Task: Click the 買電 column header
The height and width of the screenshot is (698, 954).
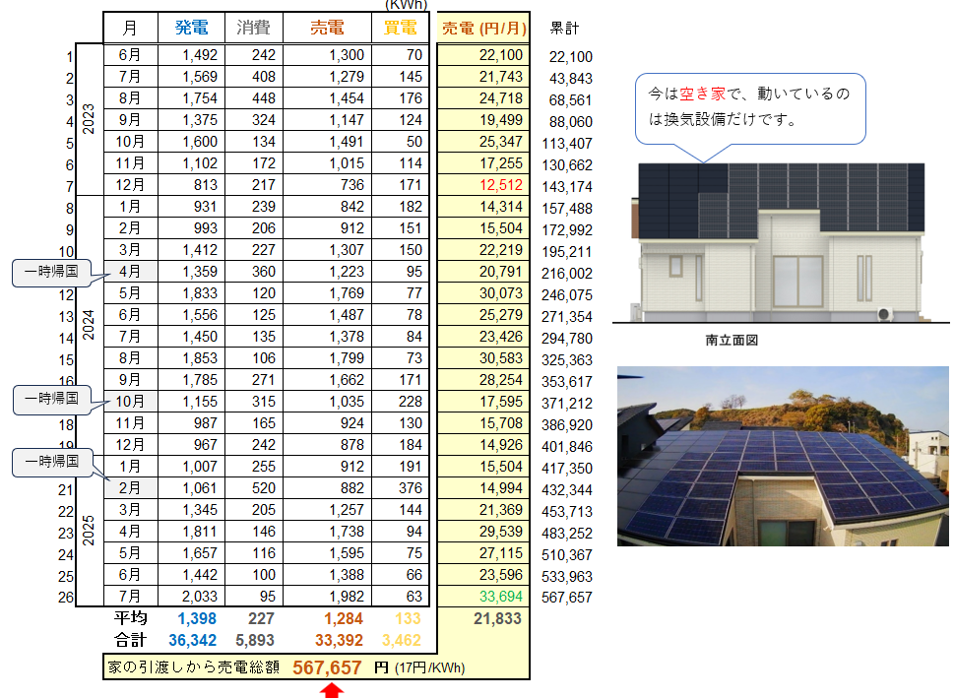Action: coord(401,28)
